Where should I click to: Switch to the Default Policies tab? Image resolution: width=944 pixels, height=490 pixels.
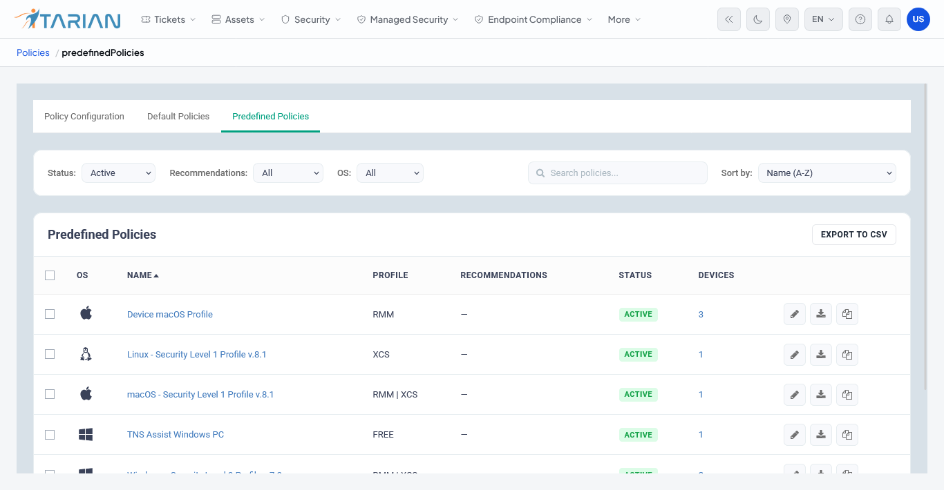(x=178, y=117)
